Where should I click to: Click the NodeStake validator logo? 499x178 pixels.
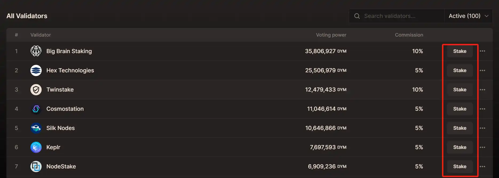[x=36, y=167]
